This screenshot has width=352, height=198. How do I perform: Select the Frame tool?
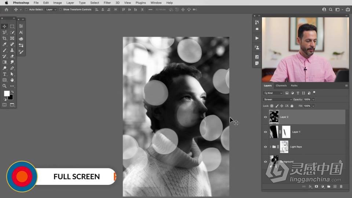pyautogui.click(x=12, y=38)
